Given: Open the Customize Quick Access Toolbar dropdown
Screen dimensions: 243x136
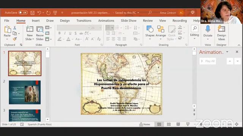Looking at the screenshot, I should [x=62, y=12].
